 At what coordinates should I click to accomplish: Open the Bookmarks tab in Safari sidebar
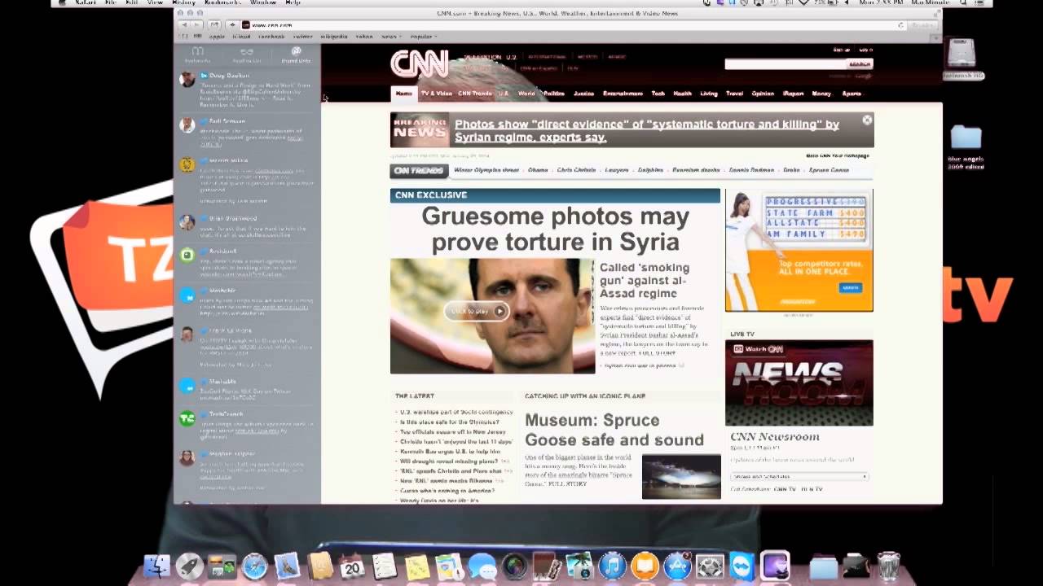coord(197,55)
